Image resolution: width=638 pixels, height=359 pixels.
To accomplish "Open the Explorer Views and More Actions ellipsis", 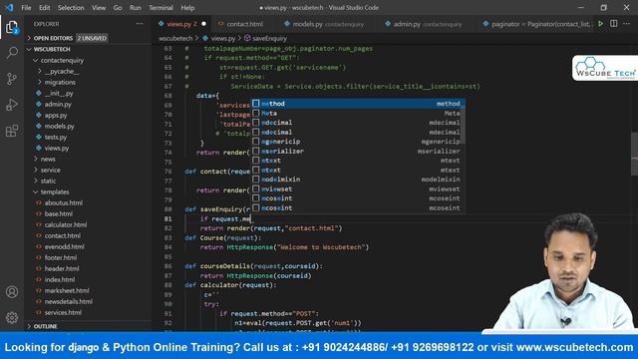I will [x=140, y=24].
